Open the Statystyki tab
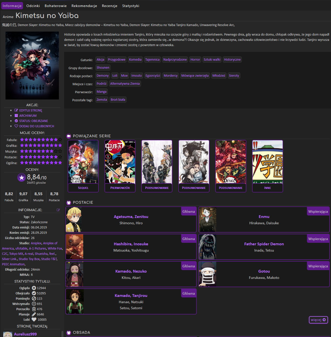Image resolution: width=331 pixels, height=337 pixels. [x=131, y=6]
